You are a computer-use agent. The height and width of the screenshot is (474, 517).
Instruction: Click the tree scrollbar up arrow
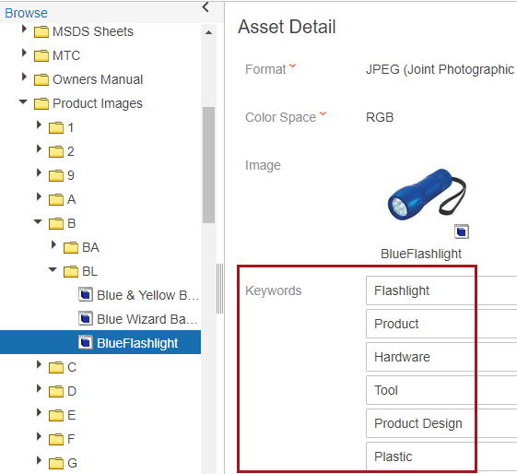(x=208, y=32)
